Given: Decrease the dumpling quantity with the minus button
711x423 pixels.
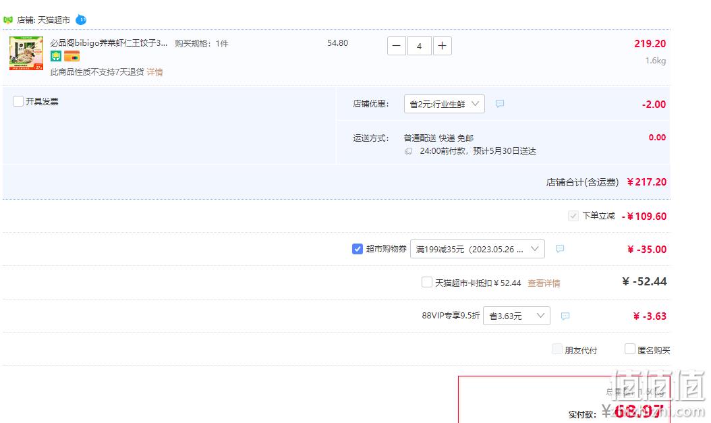Looking at the screenshot, I should [x=396, y=46].
